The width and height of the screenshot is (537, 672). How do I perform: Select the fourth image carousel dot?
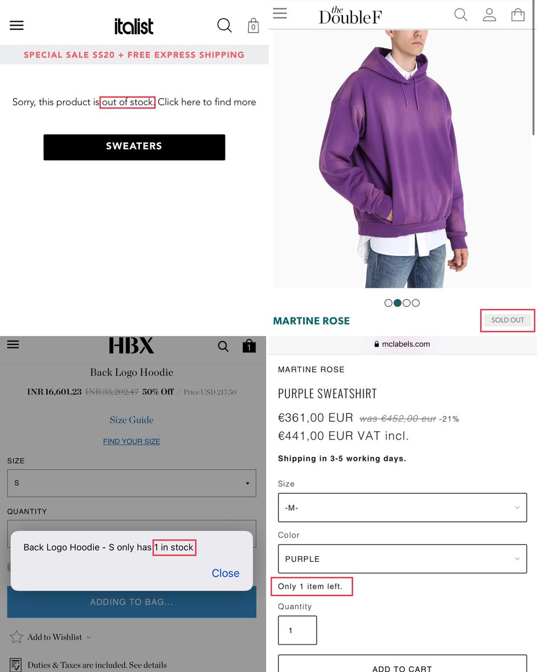point(416,303)
